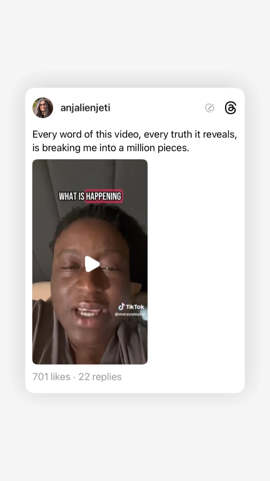This screenshot has height=481, width=270.
Task: Tap the TikTok wordmark on video
Action: click(135, 307)
